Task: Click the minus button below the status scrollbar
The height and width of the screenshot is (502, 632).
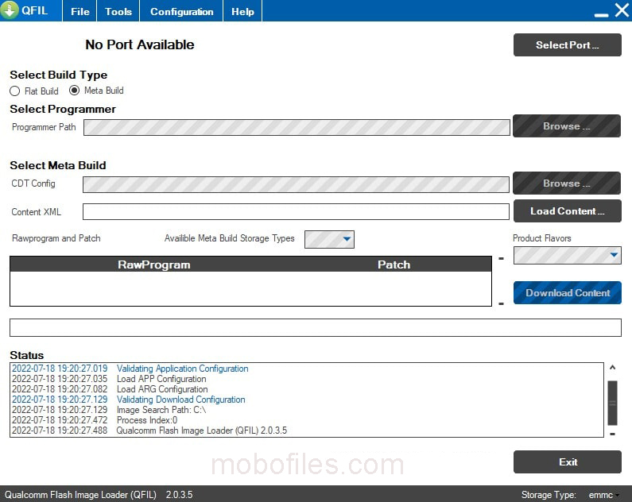Action: click(x=612, y=434)
